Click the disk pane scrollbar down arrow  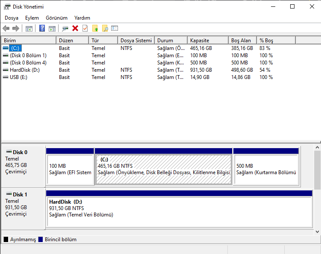click(x=317, y=232)
